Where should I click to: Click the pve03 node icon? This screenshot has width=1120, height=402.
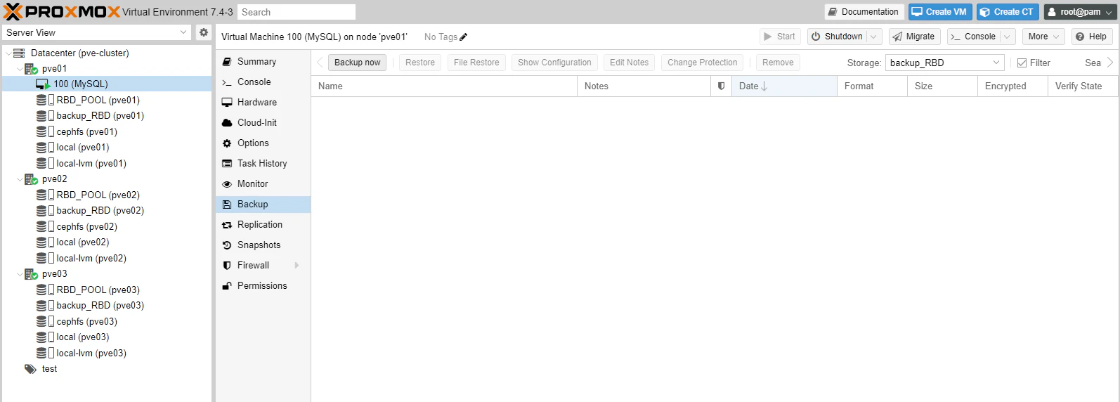[31, 273]
